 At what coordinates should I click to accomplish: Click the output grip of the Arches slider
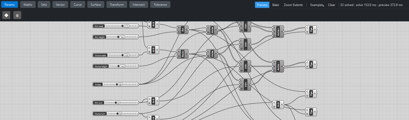pos(138,85)
